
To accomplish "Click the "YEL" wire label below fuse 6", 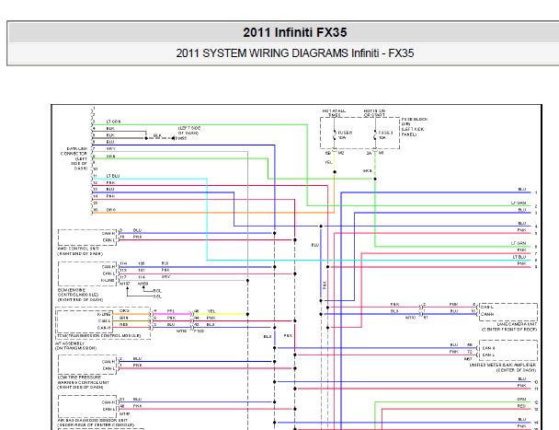I will pyautogui.click(x=328, y=162).
